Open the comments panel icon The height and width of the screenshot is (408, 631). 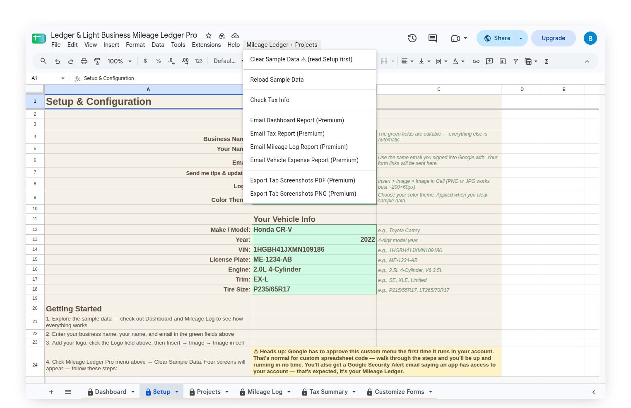point(433,38)
